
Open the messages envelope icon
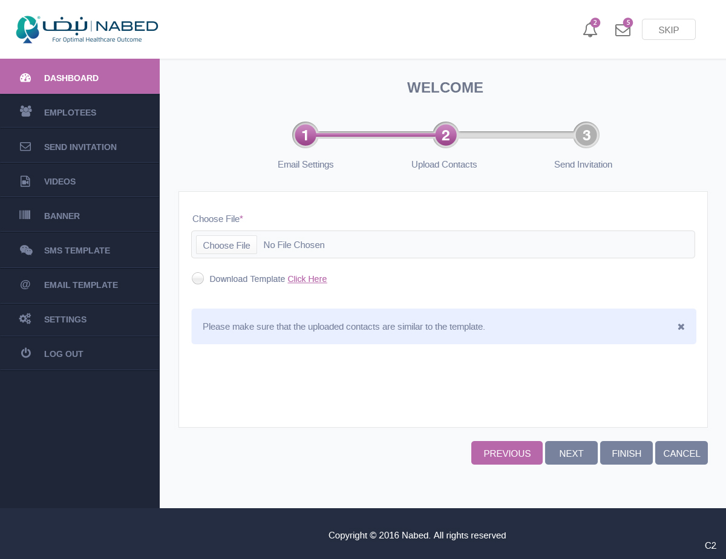point(623,30)
